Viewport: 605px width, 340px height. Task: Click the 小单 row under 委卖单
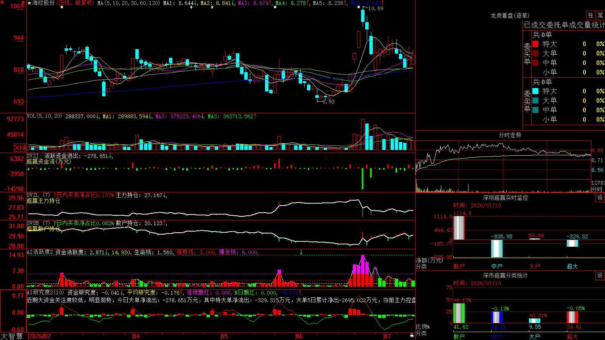coord(568,119)
